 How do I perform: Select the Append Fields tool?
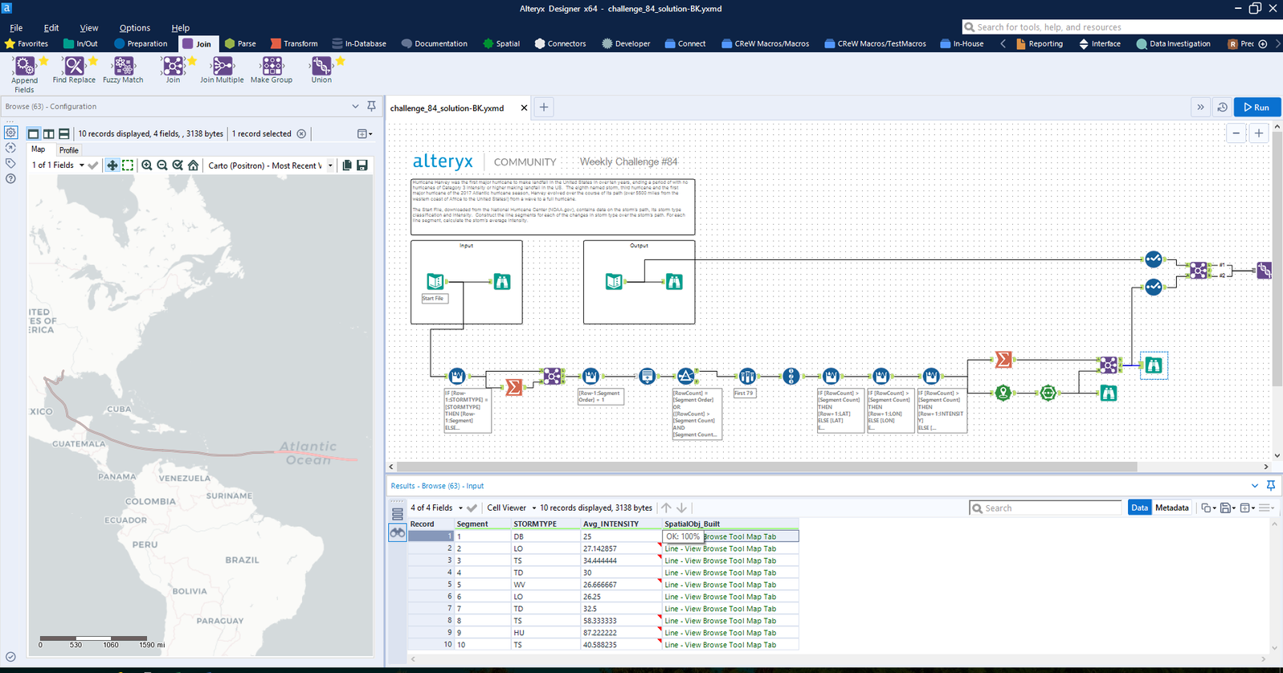(x=25, y=66)
